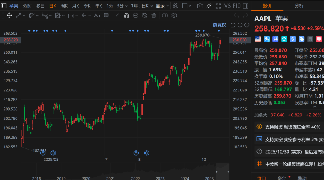The width and height of the screenshot is (324, 180).
Task: Click the camera screenshot icon
Action: pyautogui.click(x=200, y=6)
